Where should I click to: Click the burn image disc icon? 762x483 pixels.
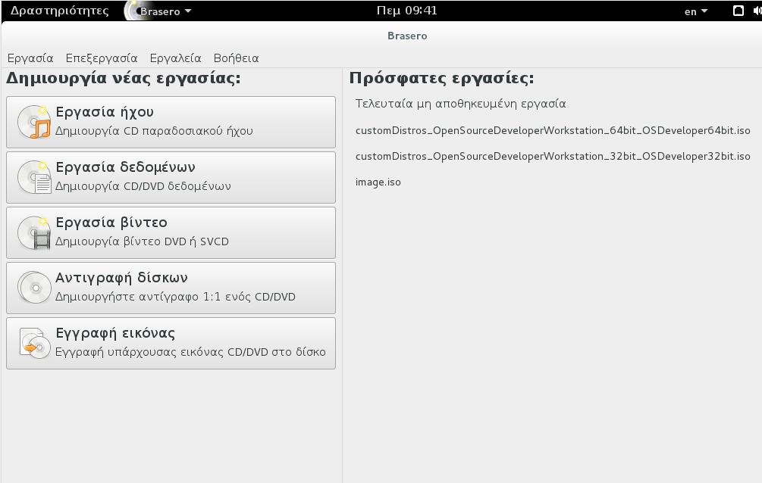pyautogui.click(x=35, y=343)
